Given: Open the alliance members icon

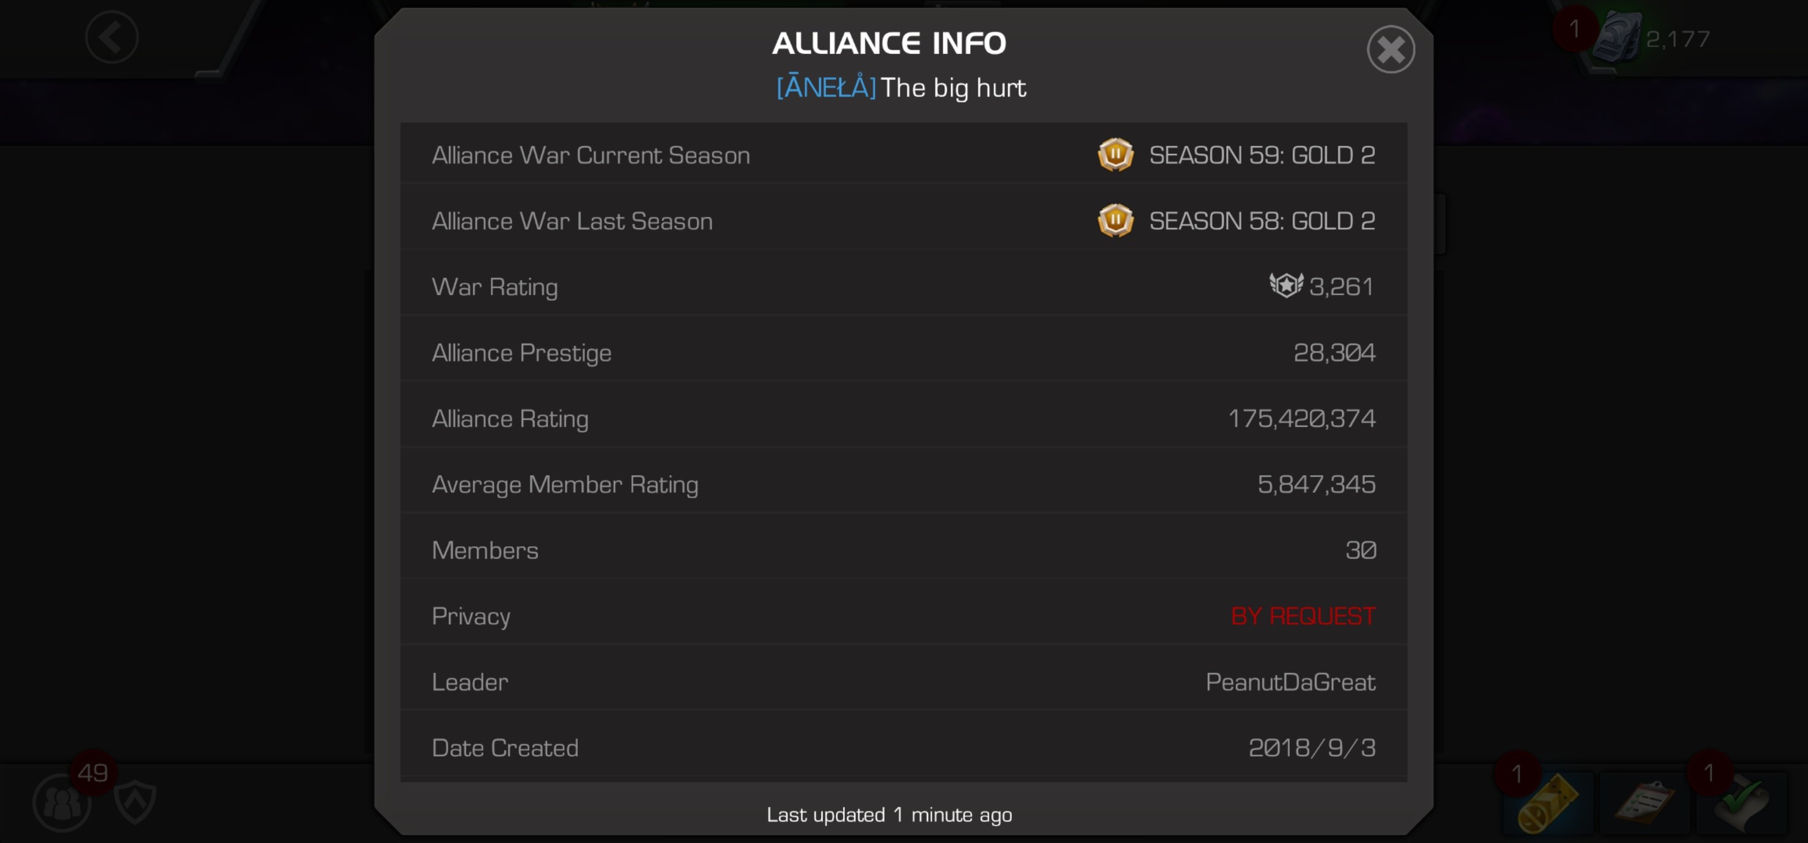Looking at the screenshot, I should point(61,802).
